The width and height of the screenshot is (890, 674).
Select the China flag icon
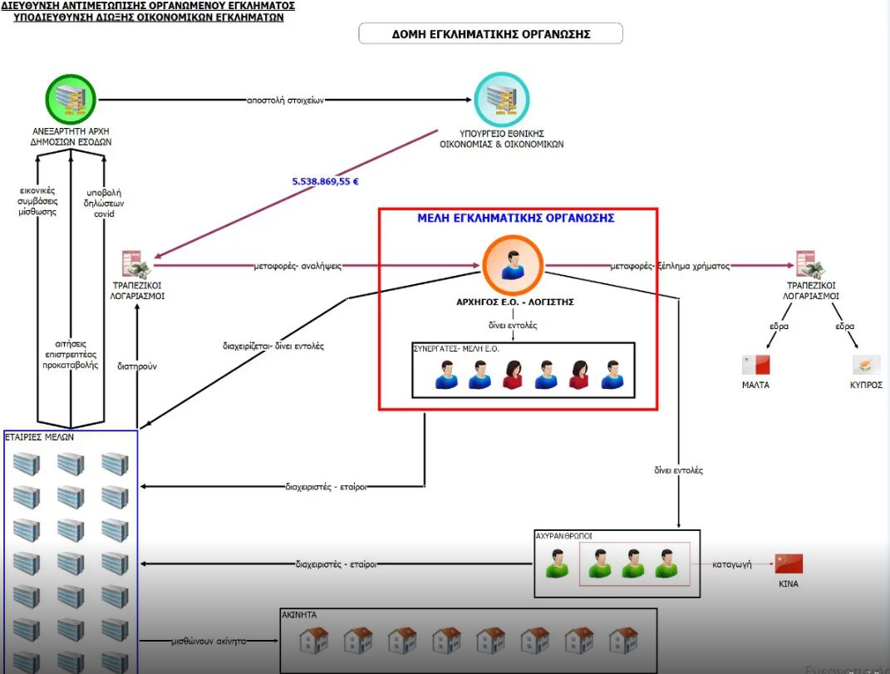tap(789, 563)
